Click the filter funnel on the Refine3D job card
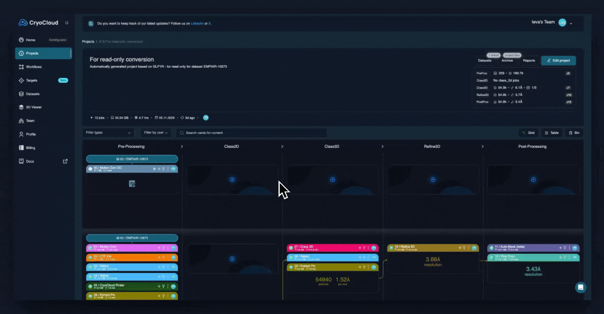Image resolution: width=604 pixels, height=314 pixels. point(464,248)
